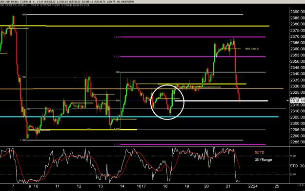Screen dimensions: 305x191
Task: Click date label 14 on time axis
Action: point(122,186)
